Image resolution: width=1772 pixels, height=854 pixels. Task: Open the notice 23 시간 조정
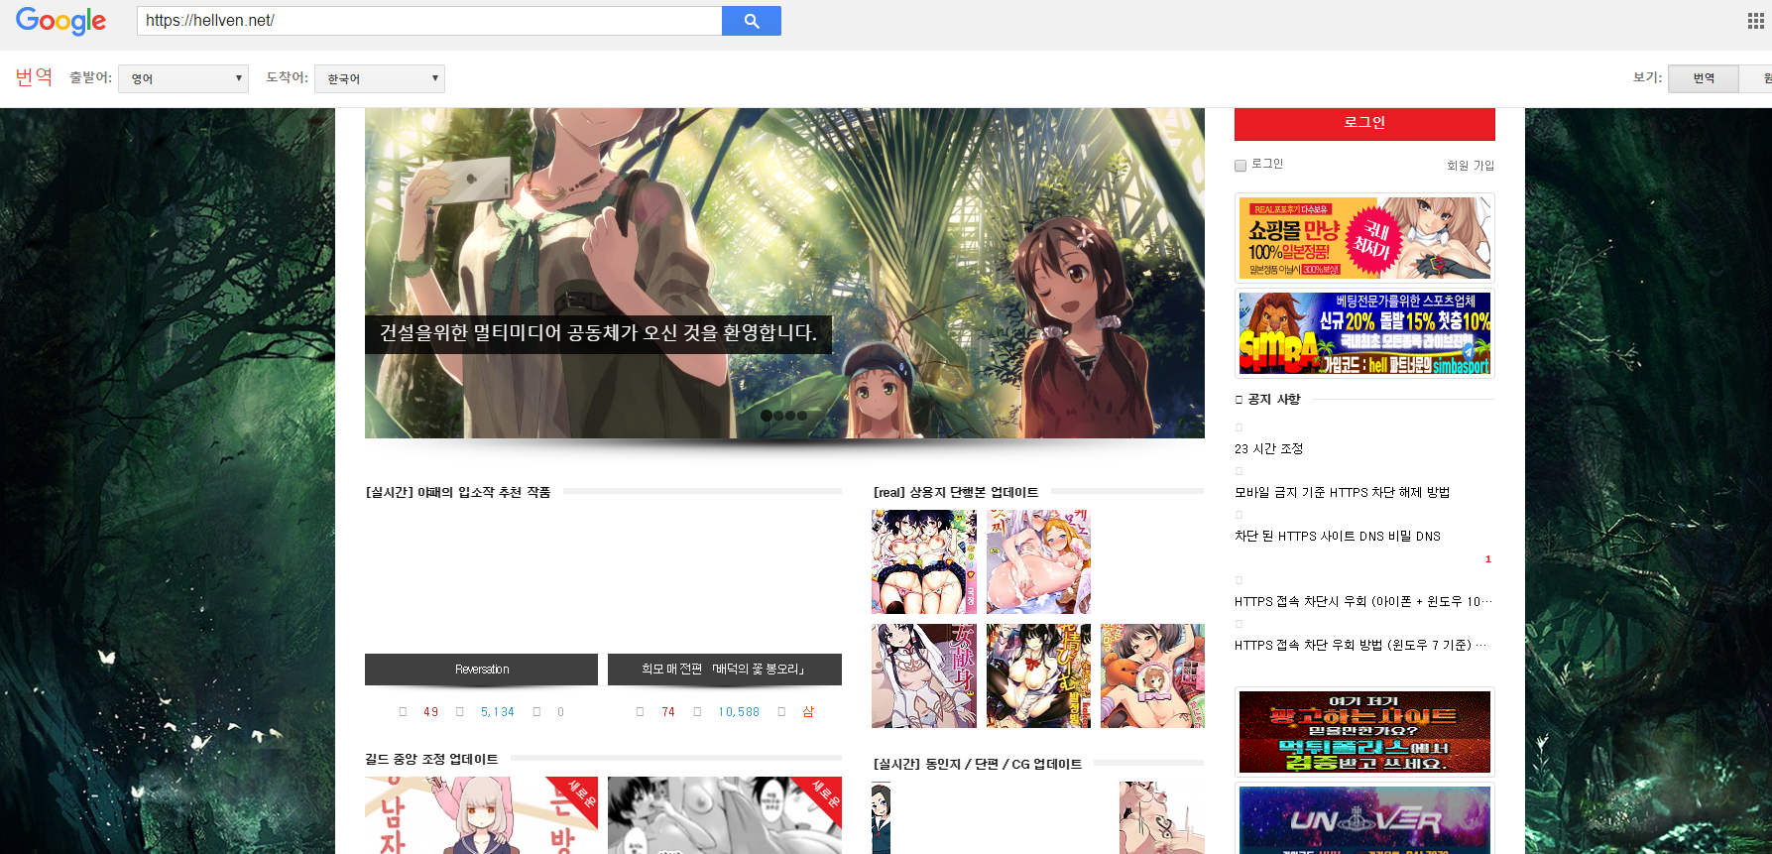click(x=1269, y=448)
